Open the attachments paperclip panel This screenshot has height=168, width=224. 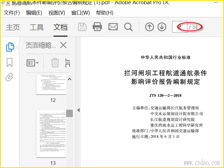tap(10, 77)
